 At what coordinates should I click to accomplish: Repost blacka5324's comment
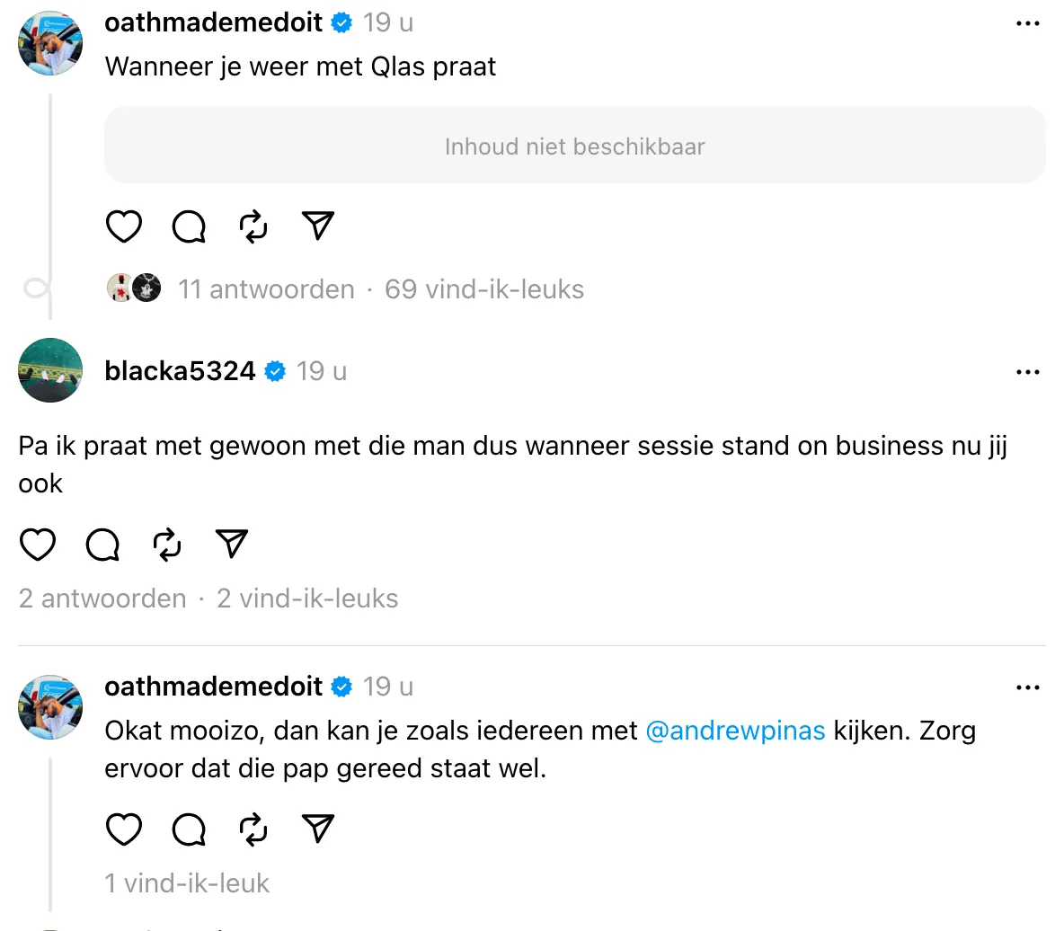point(167,545)
